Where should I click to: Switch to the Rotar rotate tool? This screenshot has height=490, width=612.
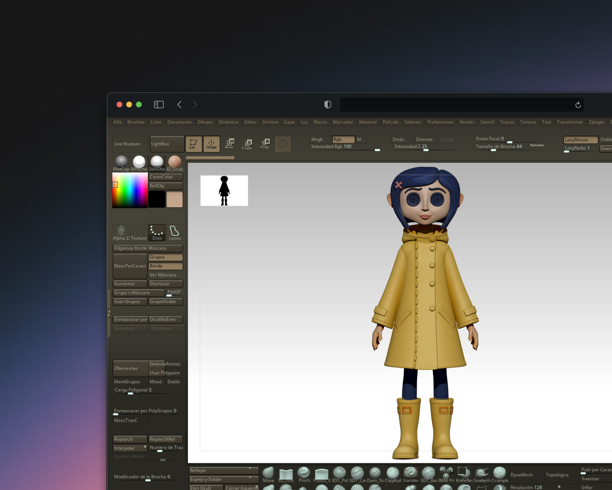coord(265,144)
